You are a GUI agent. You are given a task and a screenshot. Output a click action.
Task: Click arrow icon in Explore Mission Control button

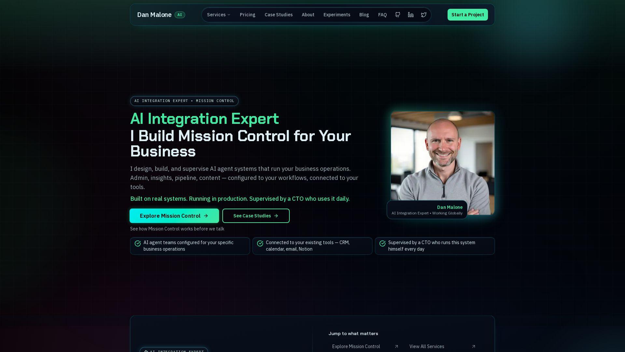click(x=206, y=216)
